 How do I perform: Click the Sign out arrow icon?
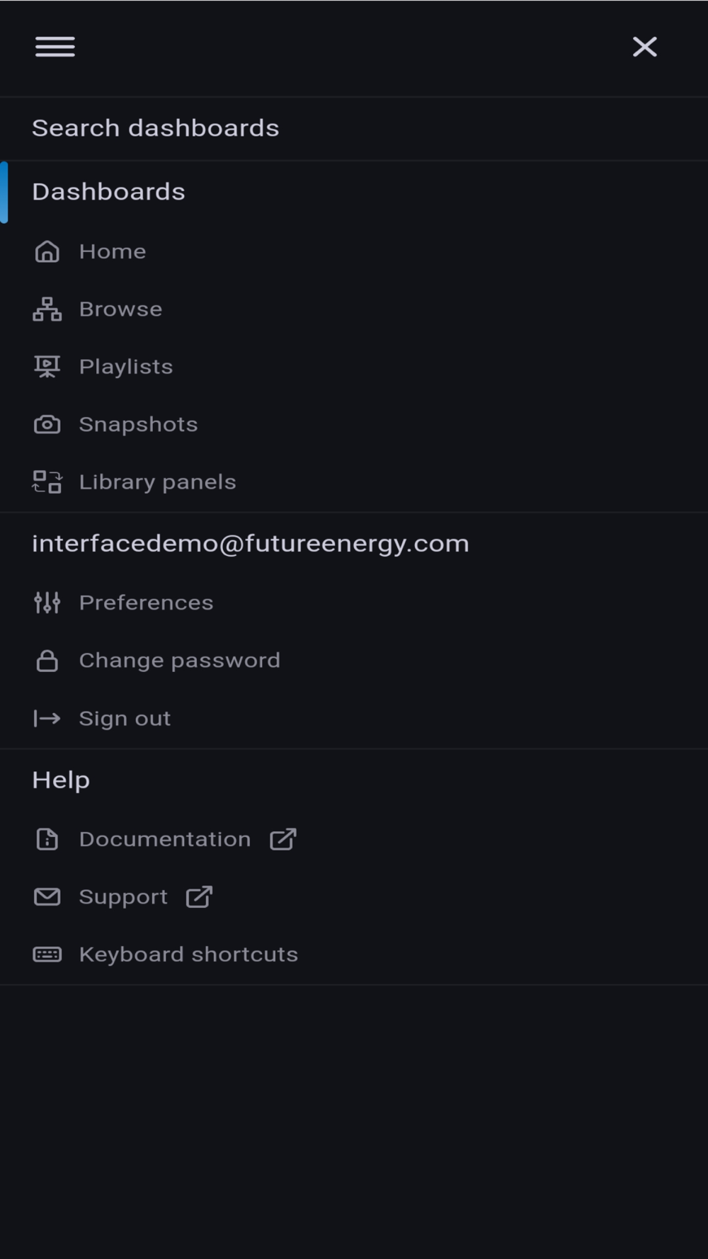pyautogui.click(x=47, y=719)
